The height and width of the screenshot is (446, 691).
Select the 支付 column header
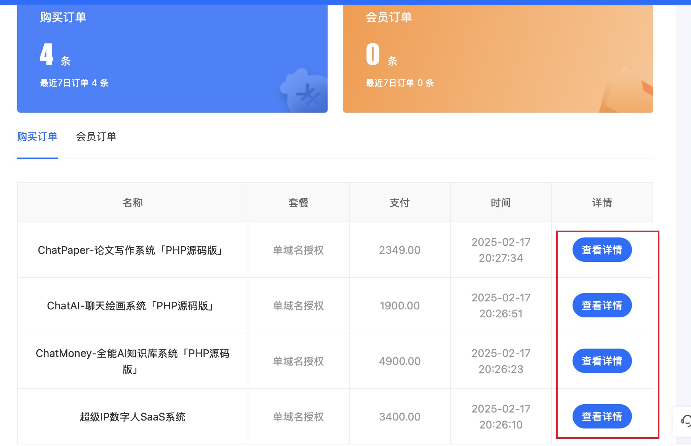point(400,202)
